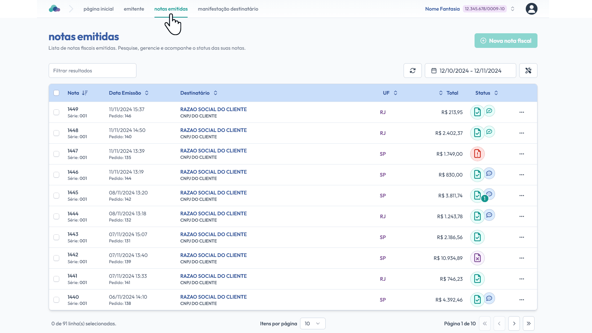
Task: Open the RAZAO SOCIAL DO CLIENTE link for nota 1445
Action: click(213, 193)
